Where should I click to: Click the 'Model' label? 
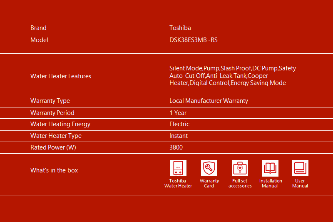(x=39, y=40)
